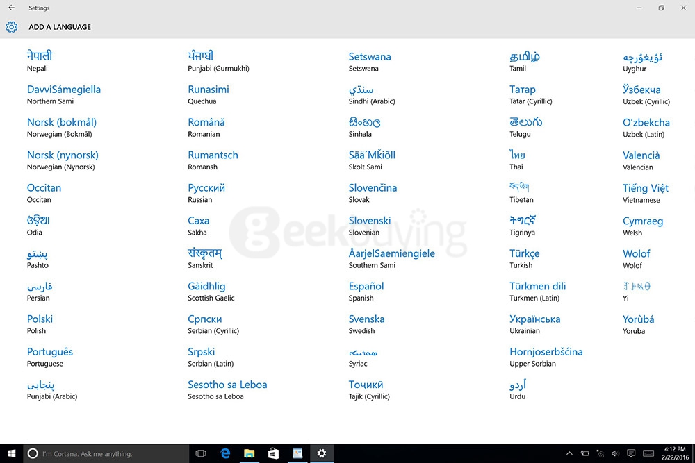Open the Windows Store taskbar icon
The image size is (695, 463).
(x=273, y=453)
